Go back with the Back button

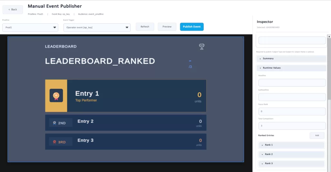coord(13,9)
